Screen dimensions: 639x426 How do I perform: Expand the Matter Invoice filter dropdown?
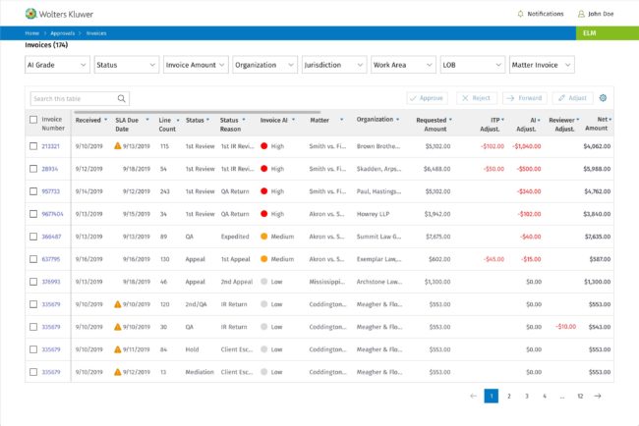pos(542,65)
